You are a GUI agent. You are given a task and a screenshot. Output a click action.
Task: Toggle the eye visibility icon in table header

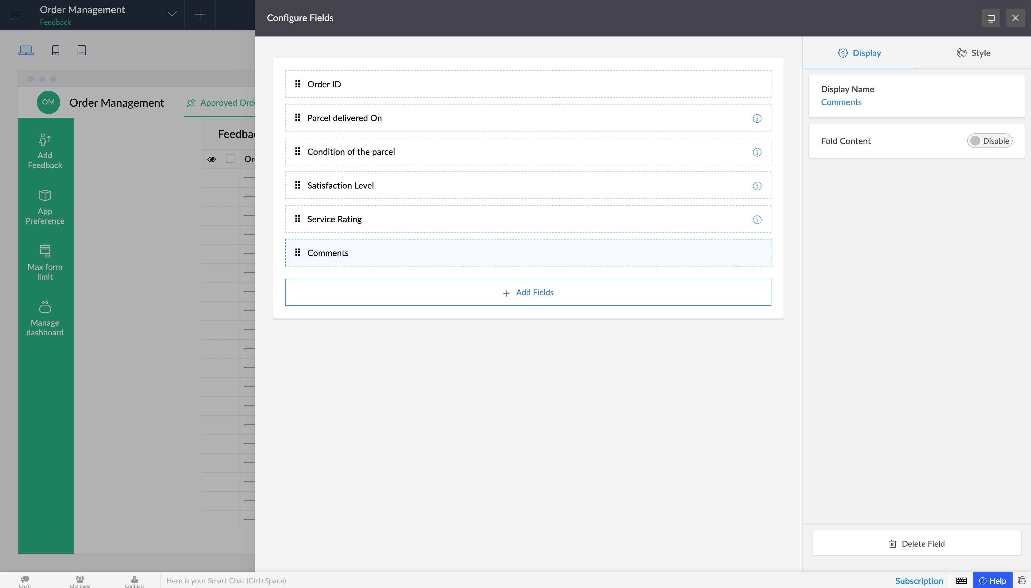point(211,159)
